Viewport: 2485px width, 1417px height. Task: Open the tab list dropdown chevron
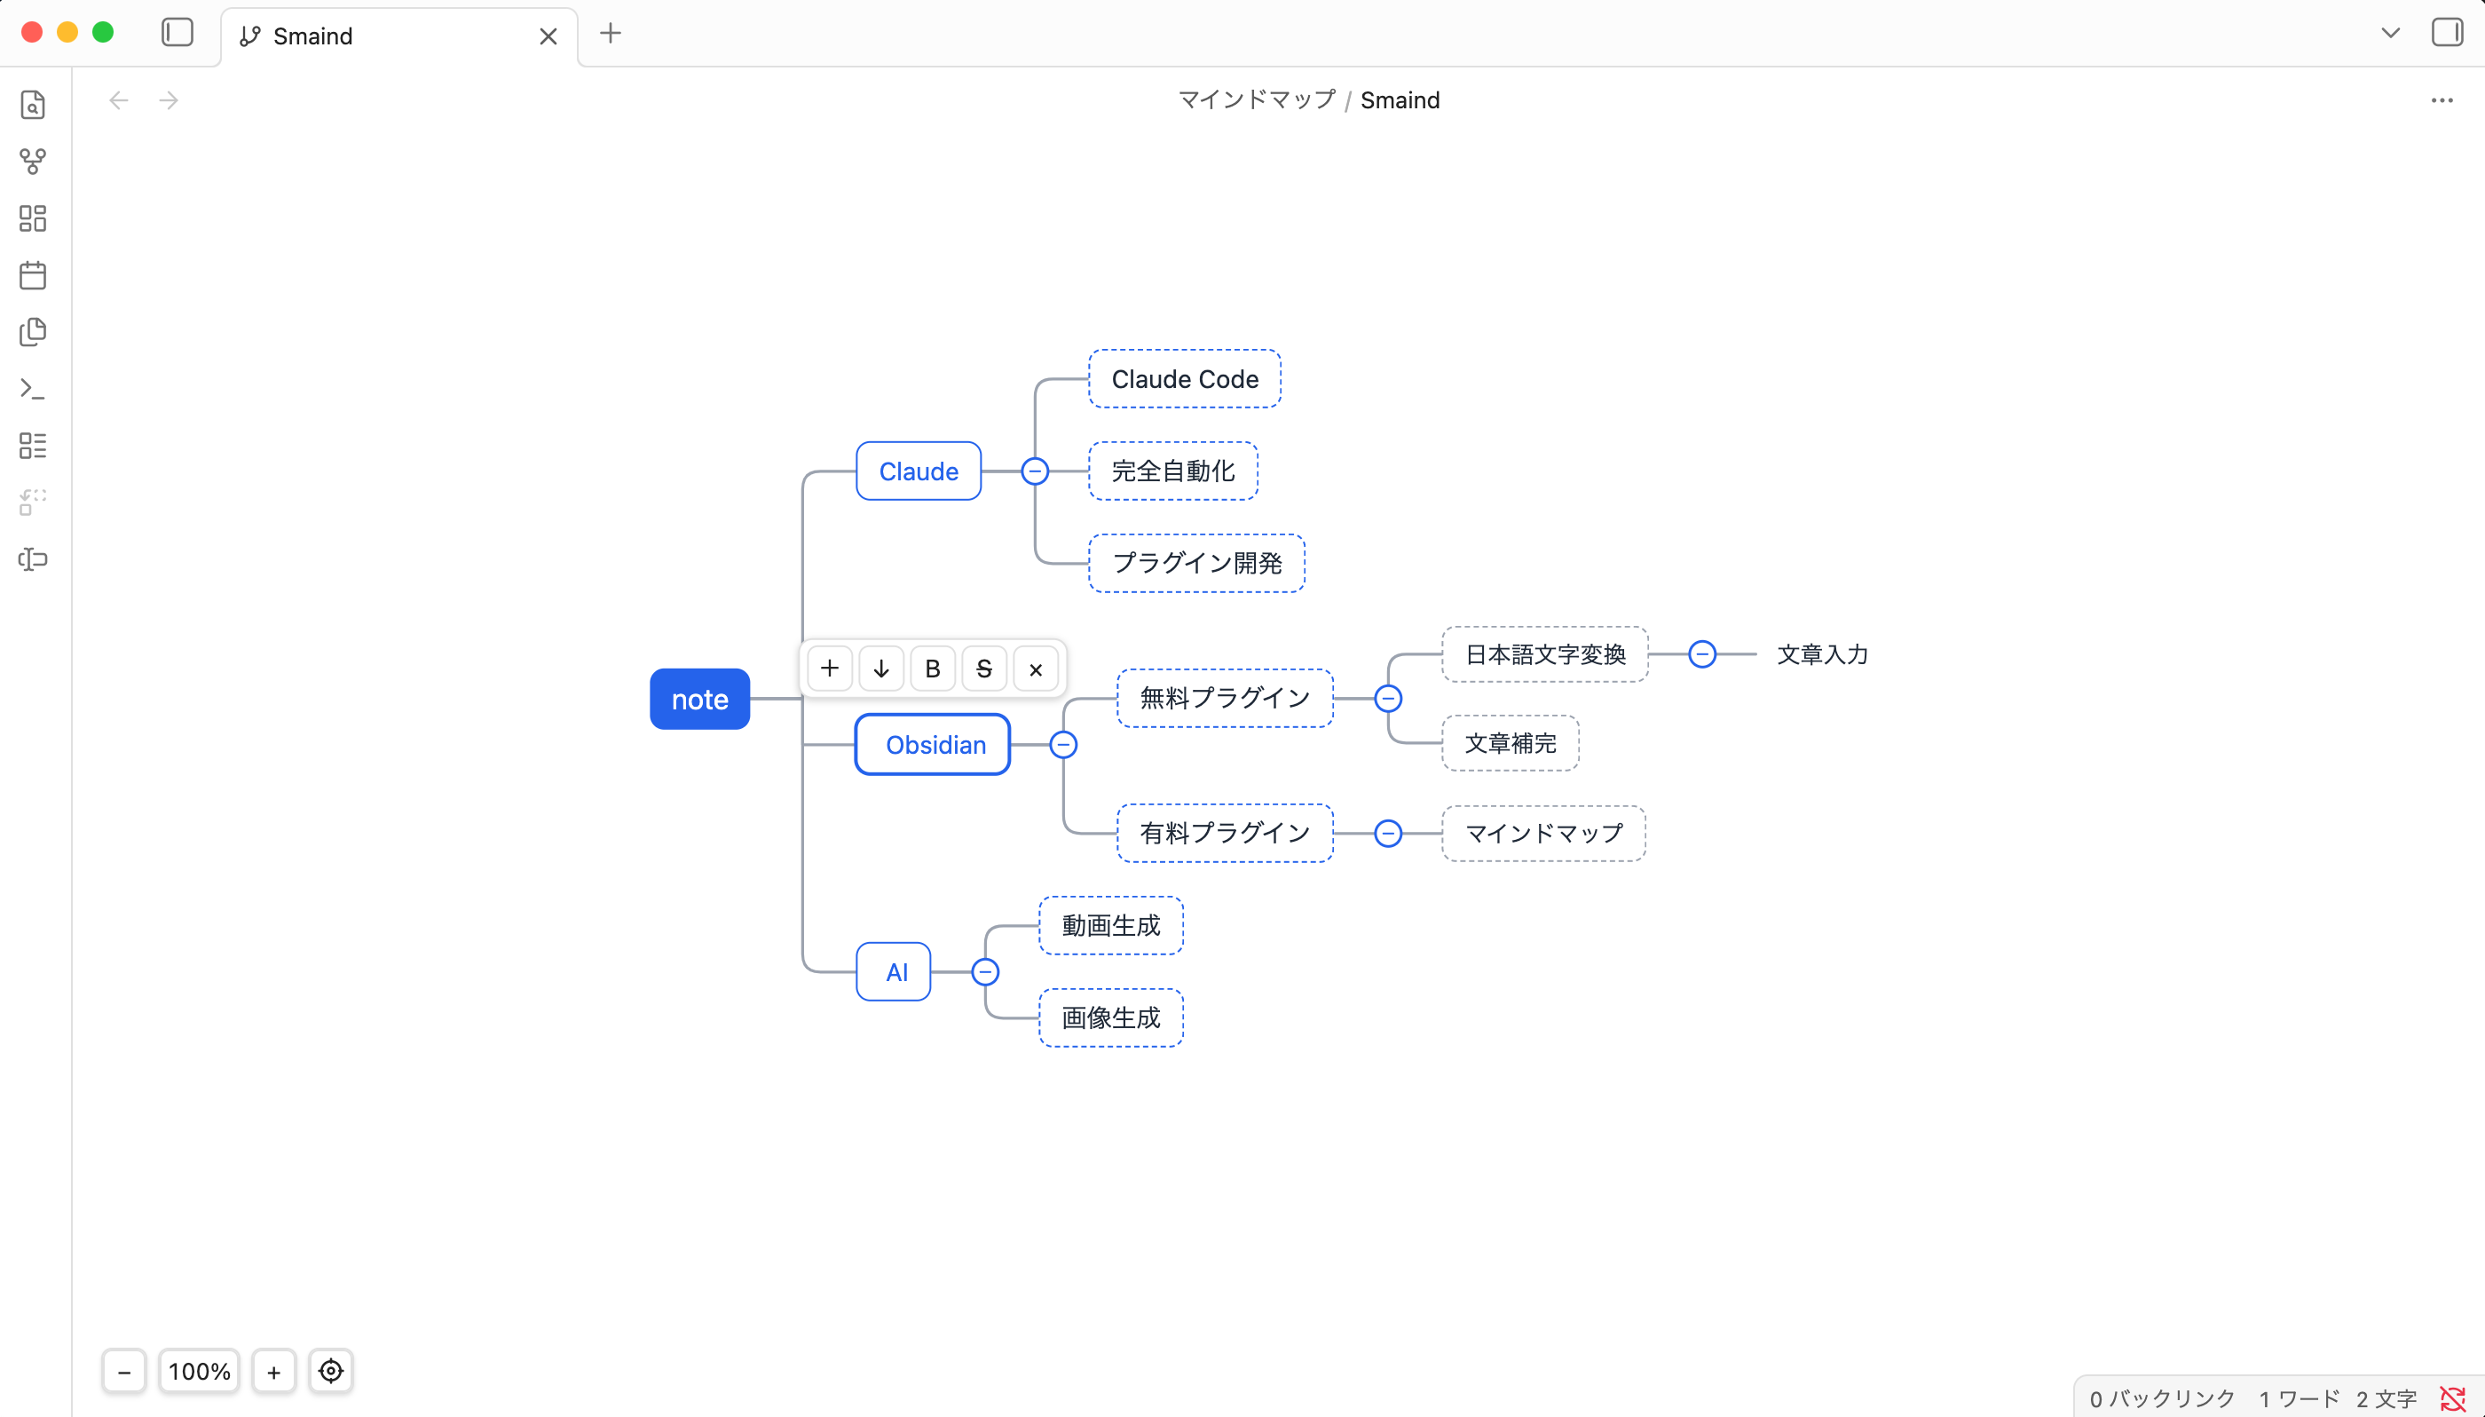click(x=2391, y=33)
